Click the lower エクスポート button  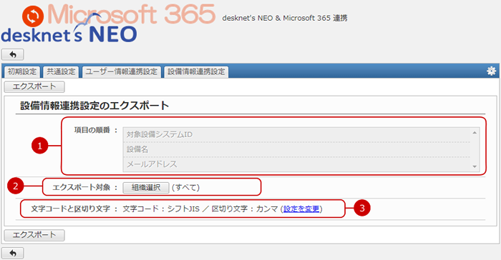(34, 235)
